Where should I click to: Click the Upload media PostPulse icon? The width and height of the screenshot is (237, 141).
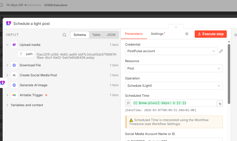point(14,45)
